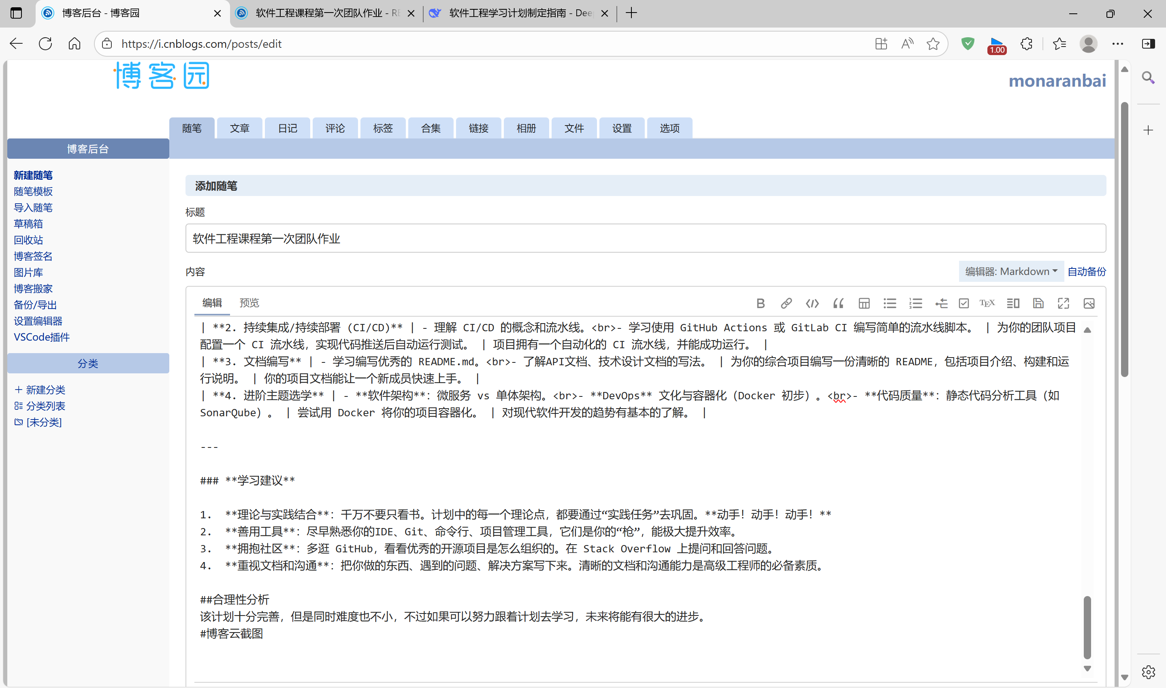Insert a numbered list
1166x688 pixels.
(x=915, y=303)
